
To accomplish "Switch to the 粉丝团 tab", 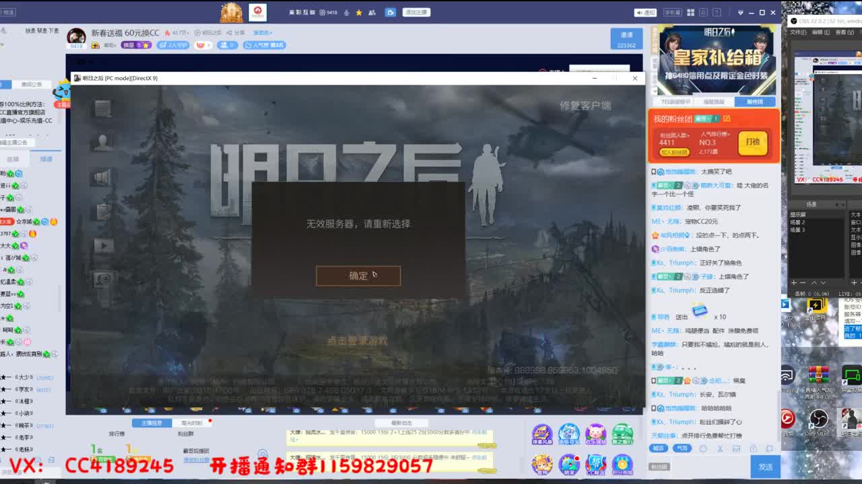I will 755,102.
